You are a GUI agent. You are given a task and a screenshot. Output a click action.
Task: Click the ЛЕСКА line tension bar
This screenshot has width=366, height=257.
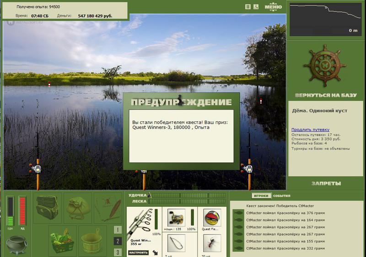188,201
